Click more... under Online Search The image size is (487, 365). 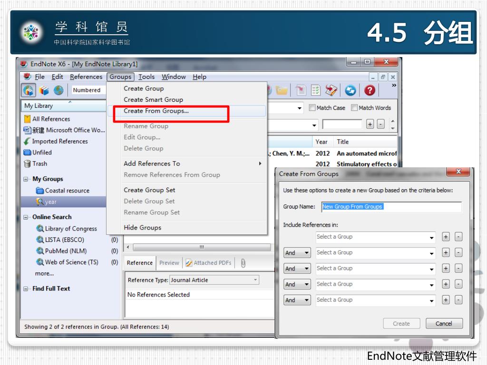(44, 273)
